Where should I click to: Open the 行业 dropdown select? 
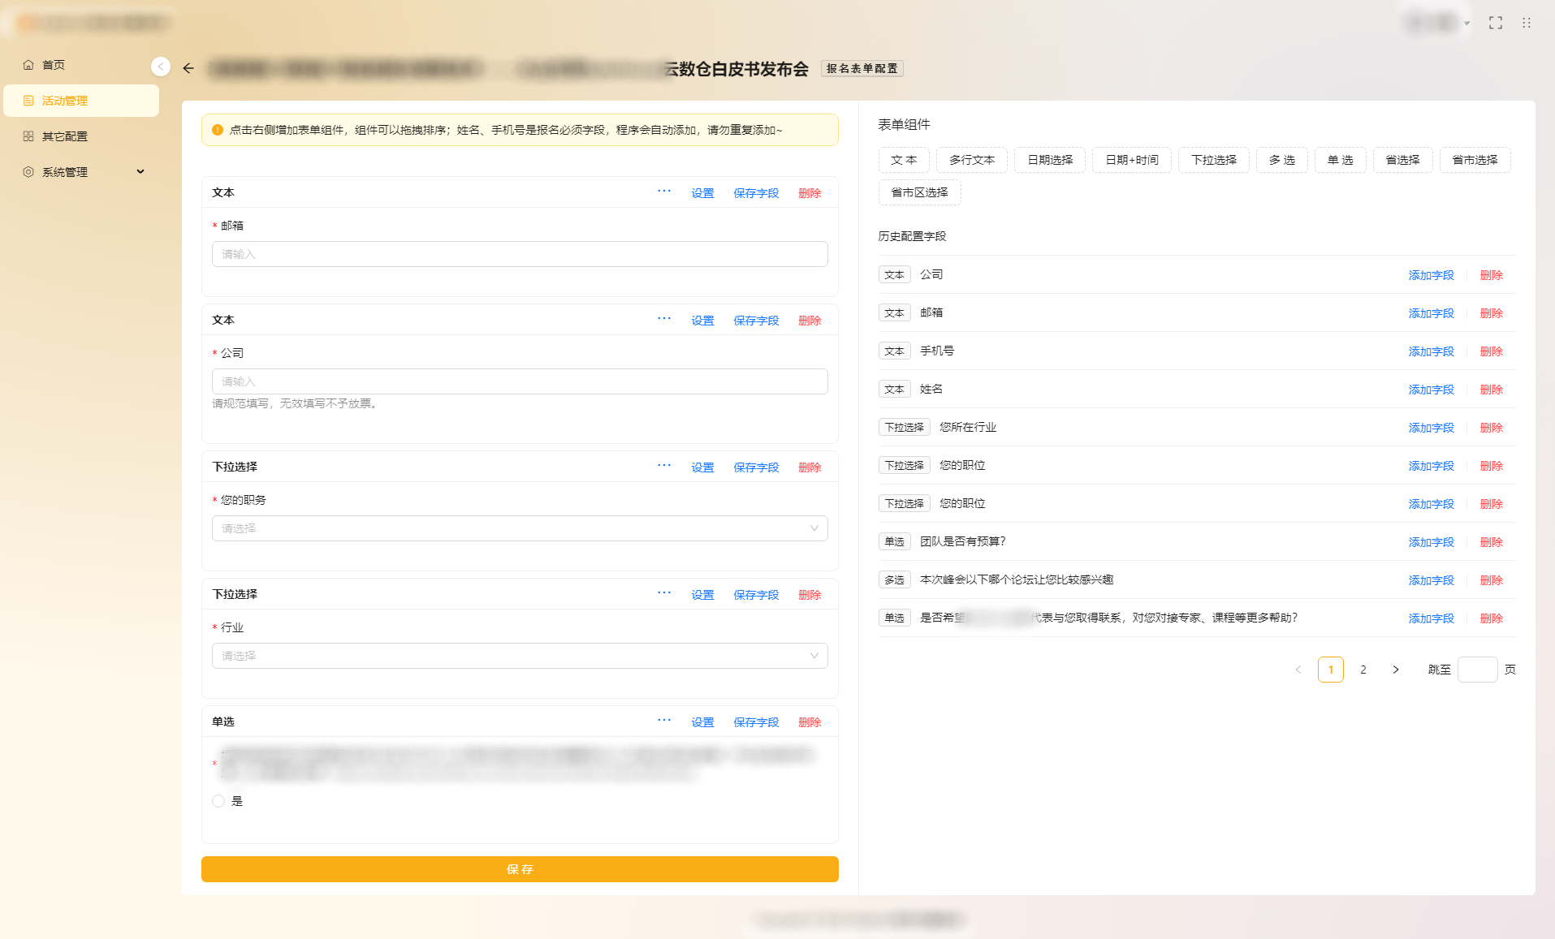pos(520,656)
